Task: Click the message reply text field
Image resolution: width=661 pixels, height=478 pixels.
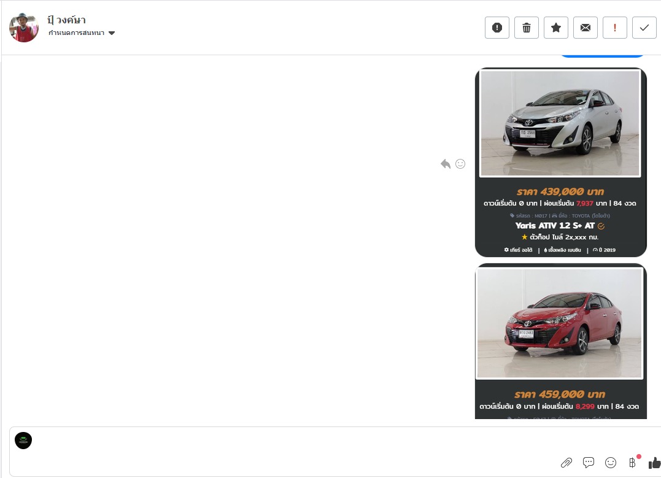Action: [307, 441]
